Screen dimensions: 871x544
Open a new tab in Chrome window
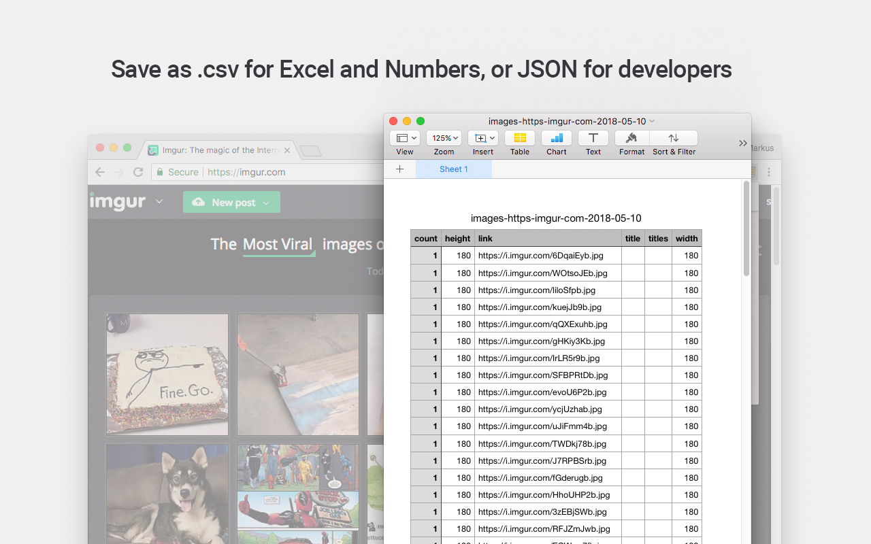[x=310, y=151]
